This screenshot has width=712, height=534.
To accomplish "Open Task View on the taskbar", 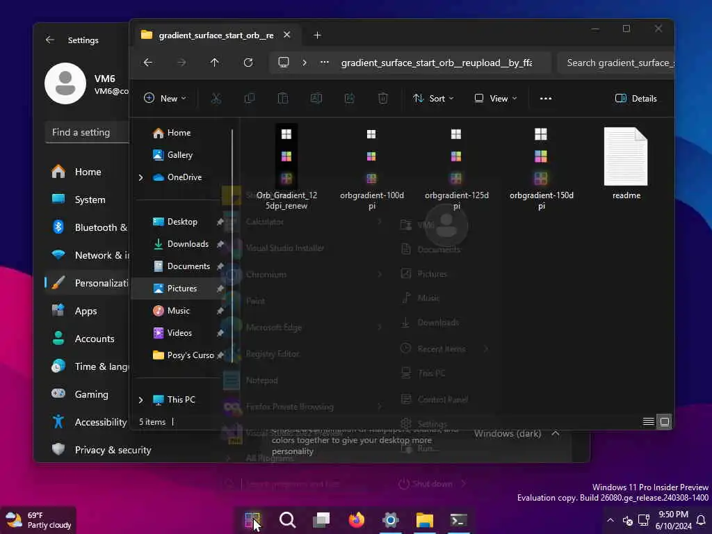I will pos(321,520).
